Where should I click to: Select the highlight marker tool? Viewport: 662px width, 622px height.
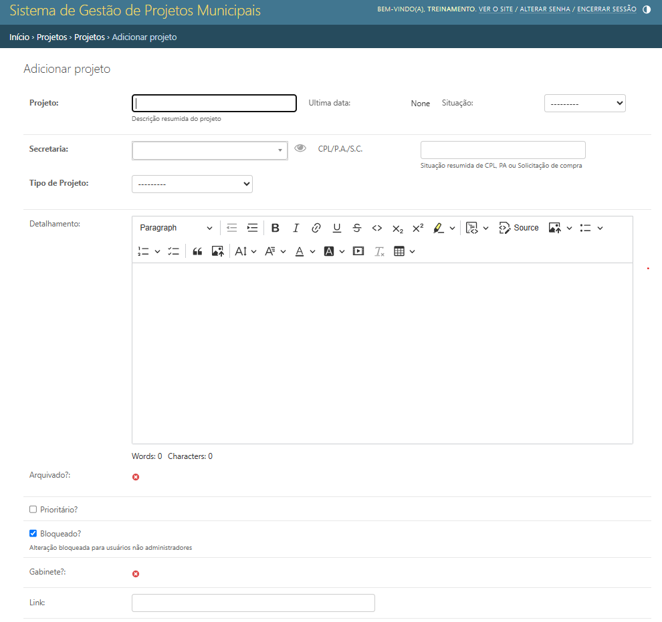pyautogui.click(x=439, y=228)
